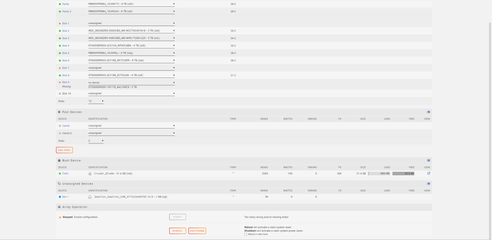
Task: Open the Parity device link
Action: [65, 4]
